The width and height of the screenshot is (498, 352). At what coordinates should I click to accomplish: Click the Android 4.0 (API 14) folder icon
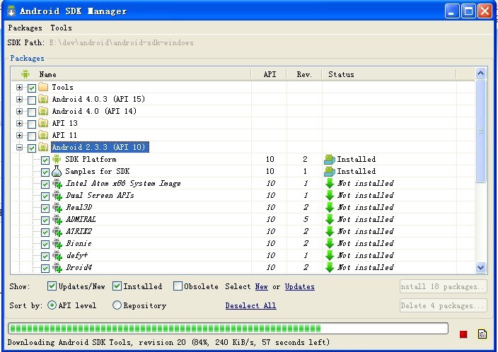[43, 111]
